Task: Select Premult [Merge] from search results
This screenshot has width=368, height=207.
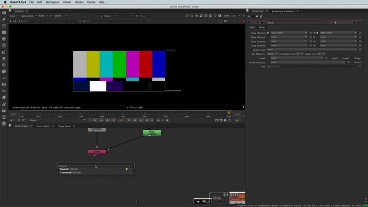Action: (x=95, y=169)
